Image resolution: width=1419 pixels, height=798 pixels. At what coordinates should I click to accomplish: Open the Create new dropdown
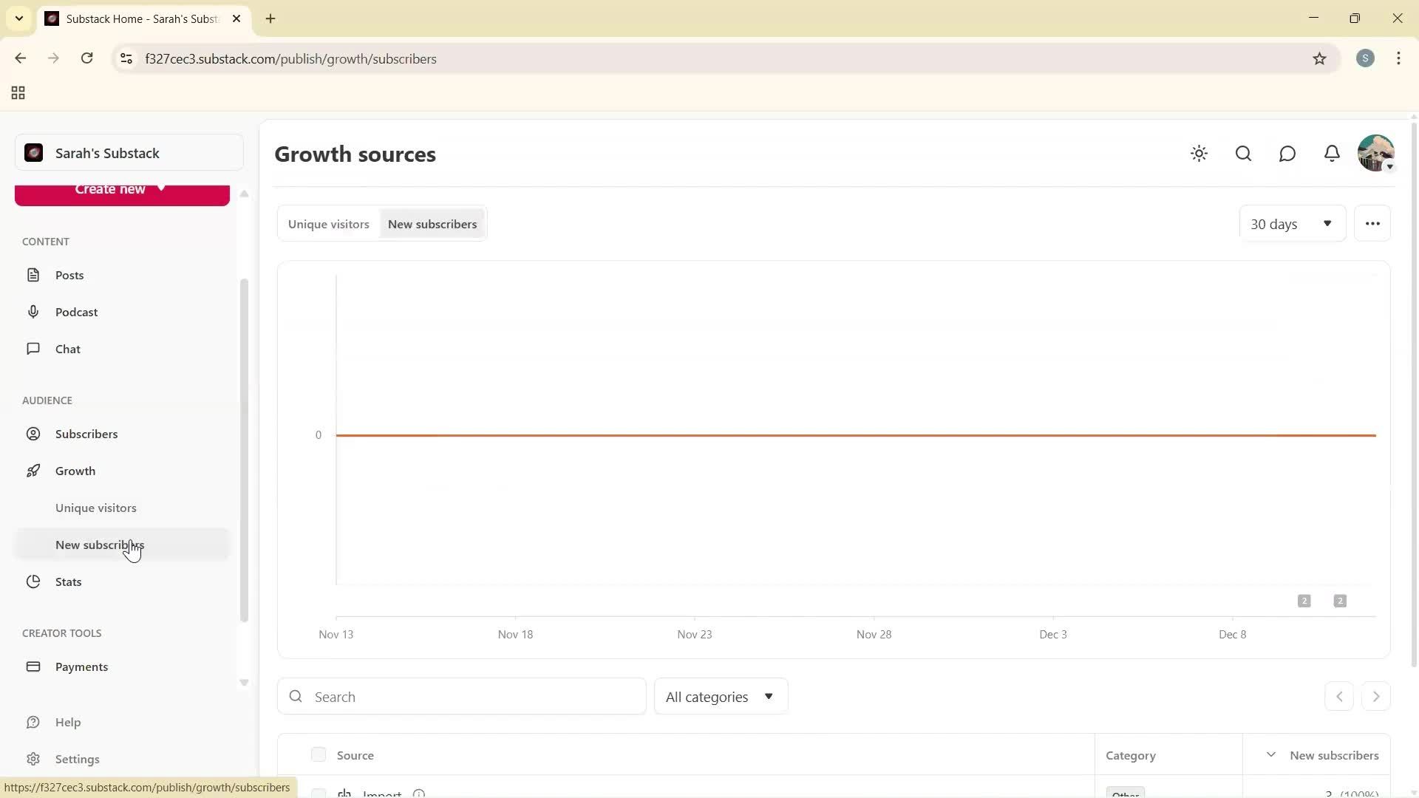pyautogui.click(x=121, y=191)
